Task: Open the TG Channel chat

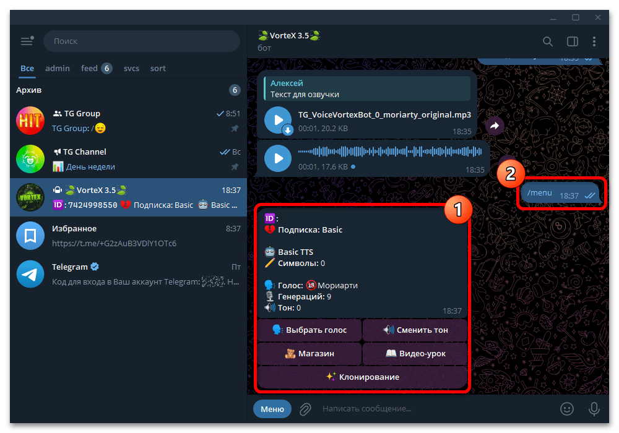Action: (x=128, y=159)
